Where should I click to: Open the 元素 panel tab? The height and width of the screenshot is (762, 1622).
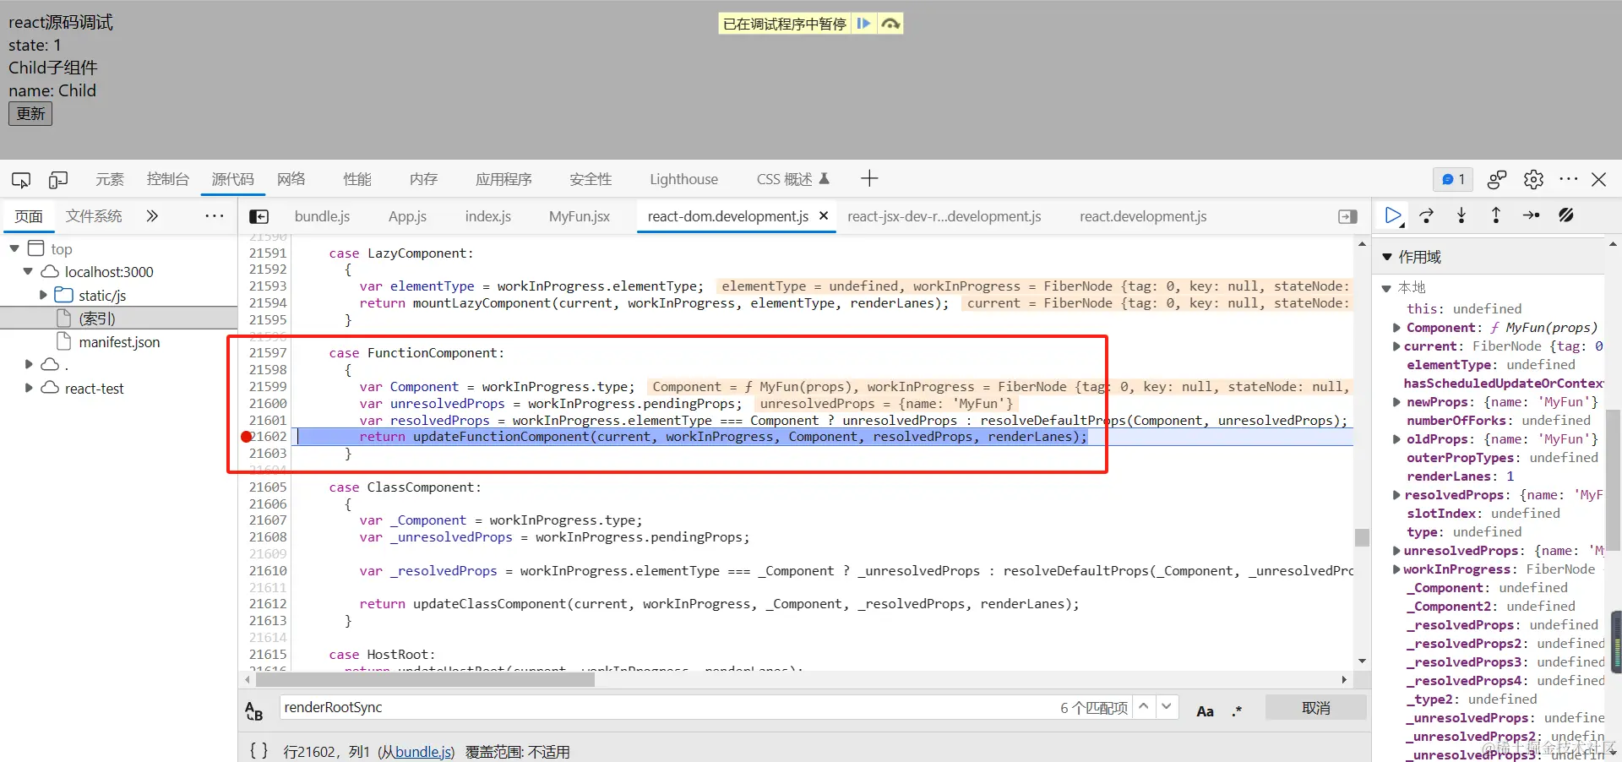pos(110,179)
